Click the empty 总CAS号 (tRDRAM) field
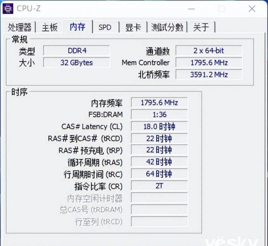Screen dimensions: 268x246 tap(159, 210)
